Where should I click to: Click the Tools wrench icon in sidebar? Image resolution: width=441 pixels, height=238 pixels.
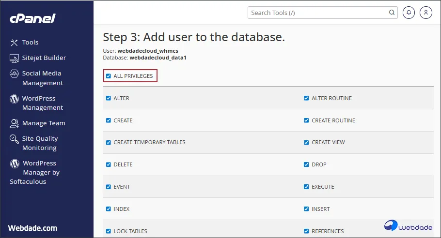14,43
